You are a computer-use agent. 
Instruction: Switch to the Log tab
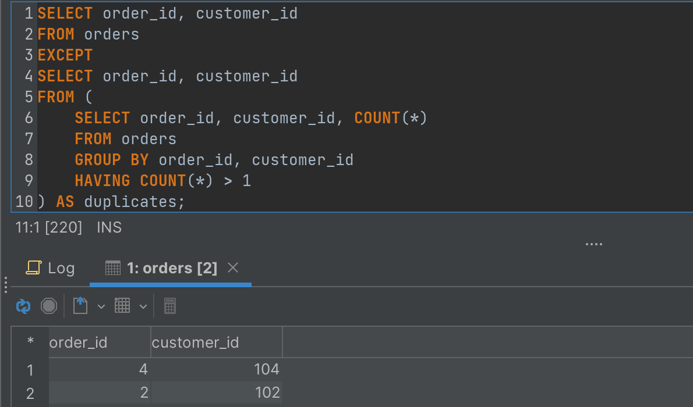[60, 268]
